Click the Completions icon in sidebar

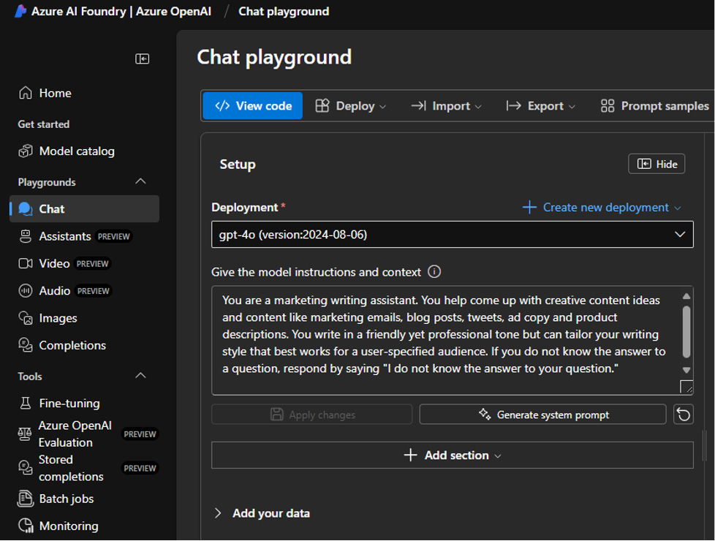[x=26, y=345]
